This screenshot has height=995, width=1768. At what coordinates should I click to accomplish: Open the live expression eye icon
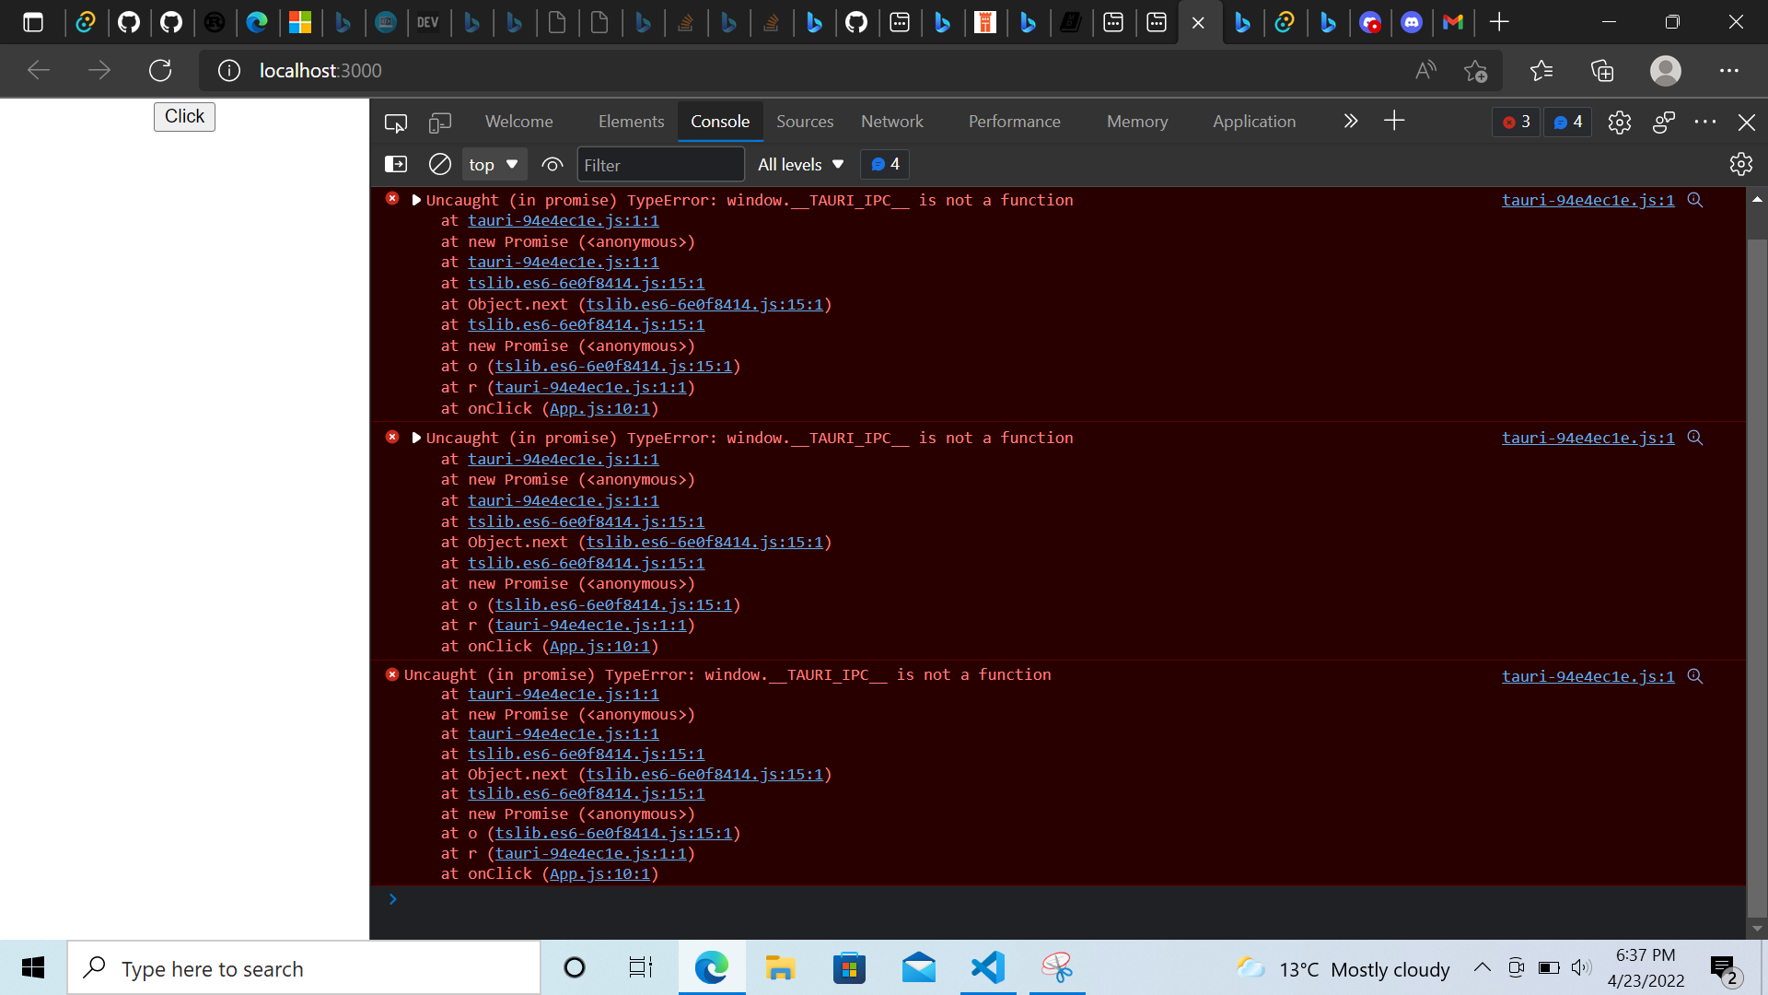552,164
